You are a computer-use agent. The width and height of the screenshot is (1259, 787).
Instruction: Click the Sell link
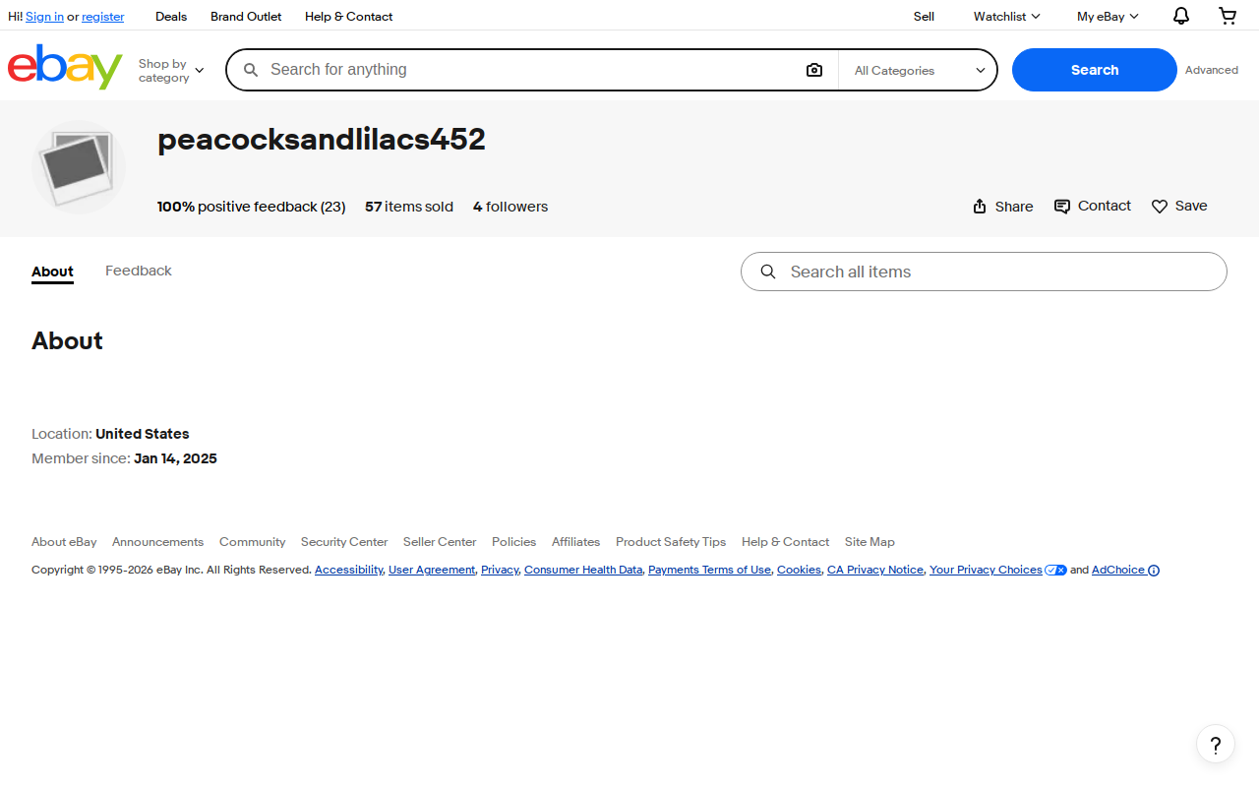pos(924,16)
